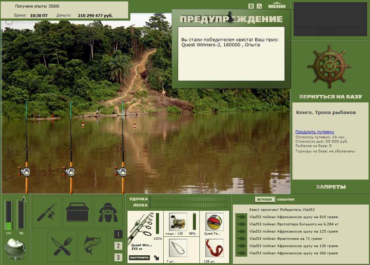Click 'Квест закончен! Победитель Vlad53' entry
Viewport: 370px width, 265px height.
(282, 210)
